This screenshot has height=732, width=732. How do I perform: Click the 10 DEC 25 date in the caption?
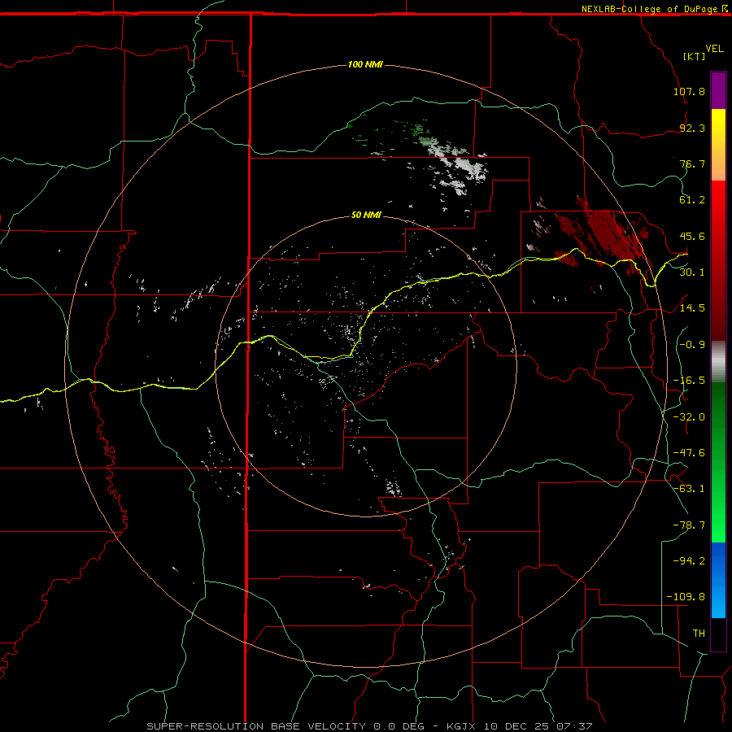coord(518,726)
